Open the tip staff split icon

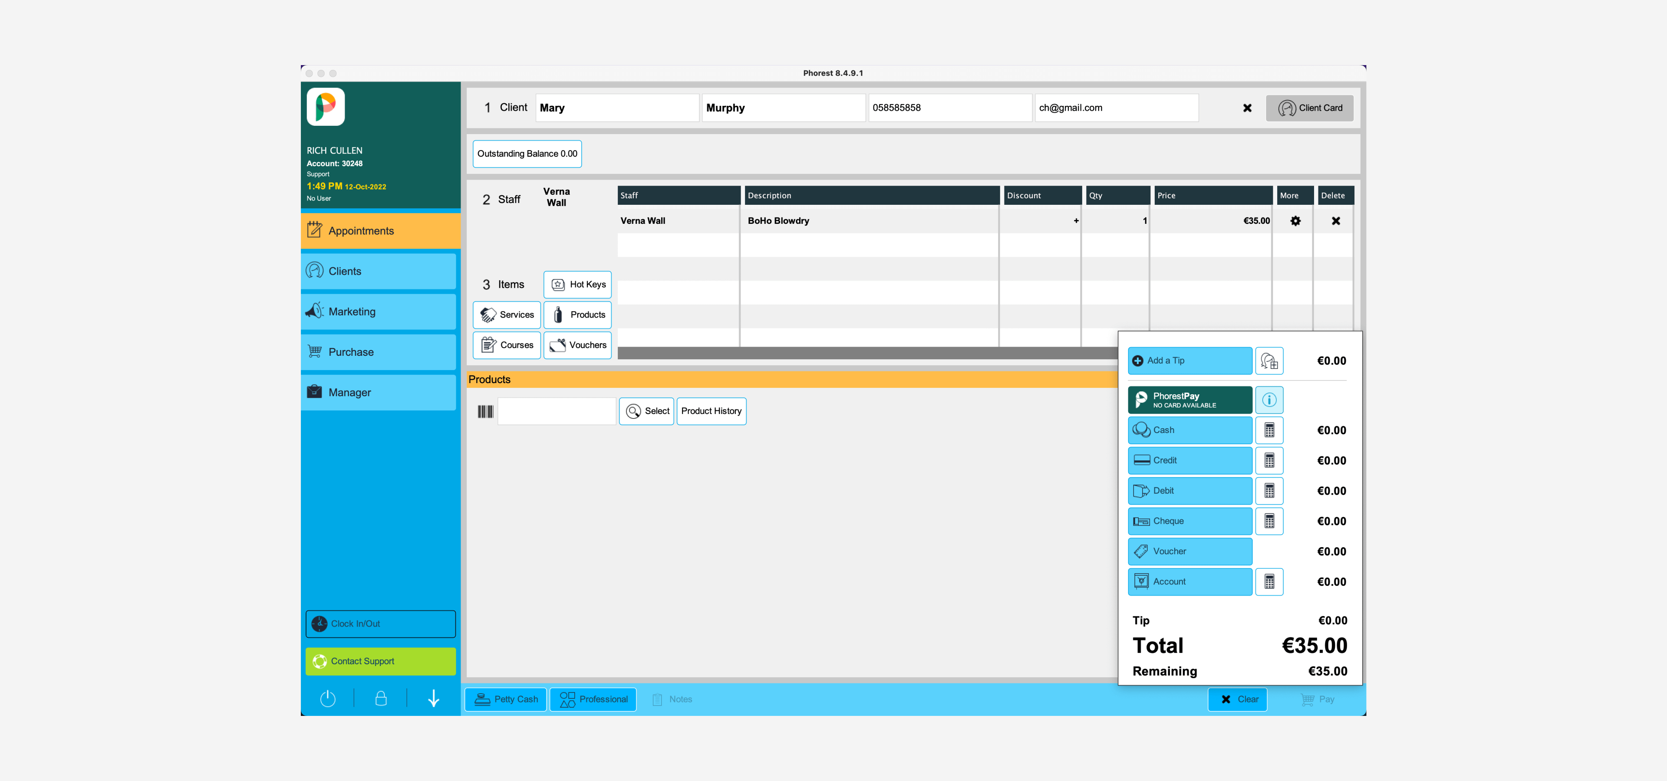click(x=1269, y=361)
